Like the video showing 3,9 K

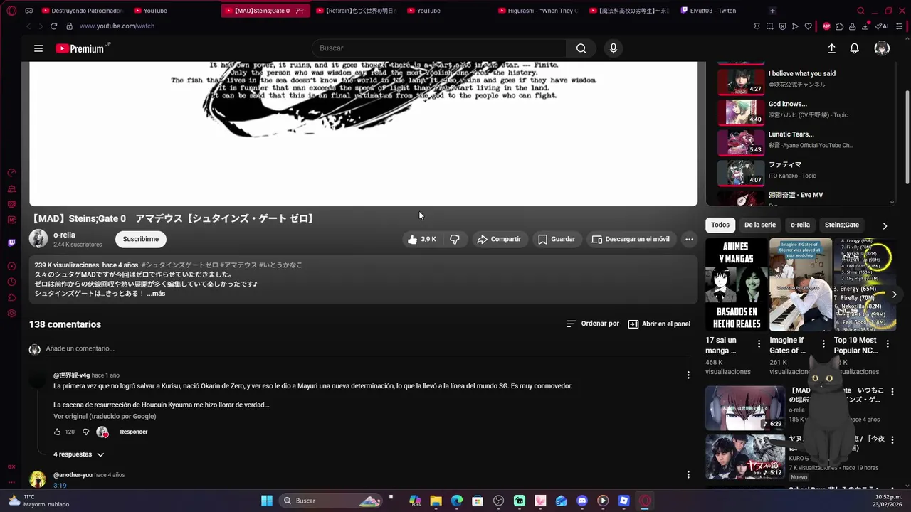[421, 240]
